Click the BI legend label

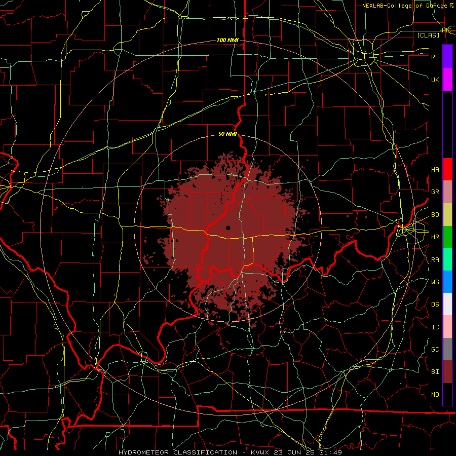click(x=435, y=372)
